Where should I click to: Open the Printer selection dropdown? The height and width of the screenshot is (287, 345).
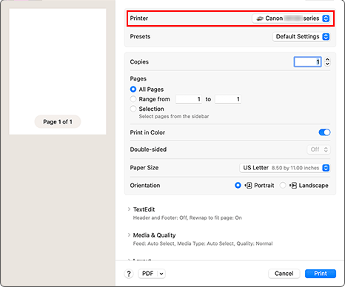tap(291, 18)
